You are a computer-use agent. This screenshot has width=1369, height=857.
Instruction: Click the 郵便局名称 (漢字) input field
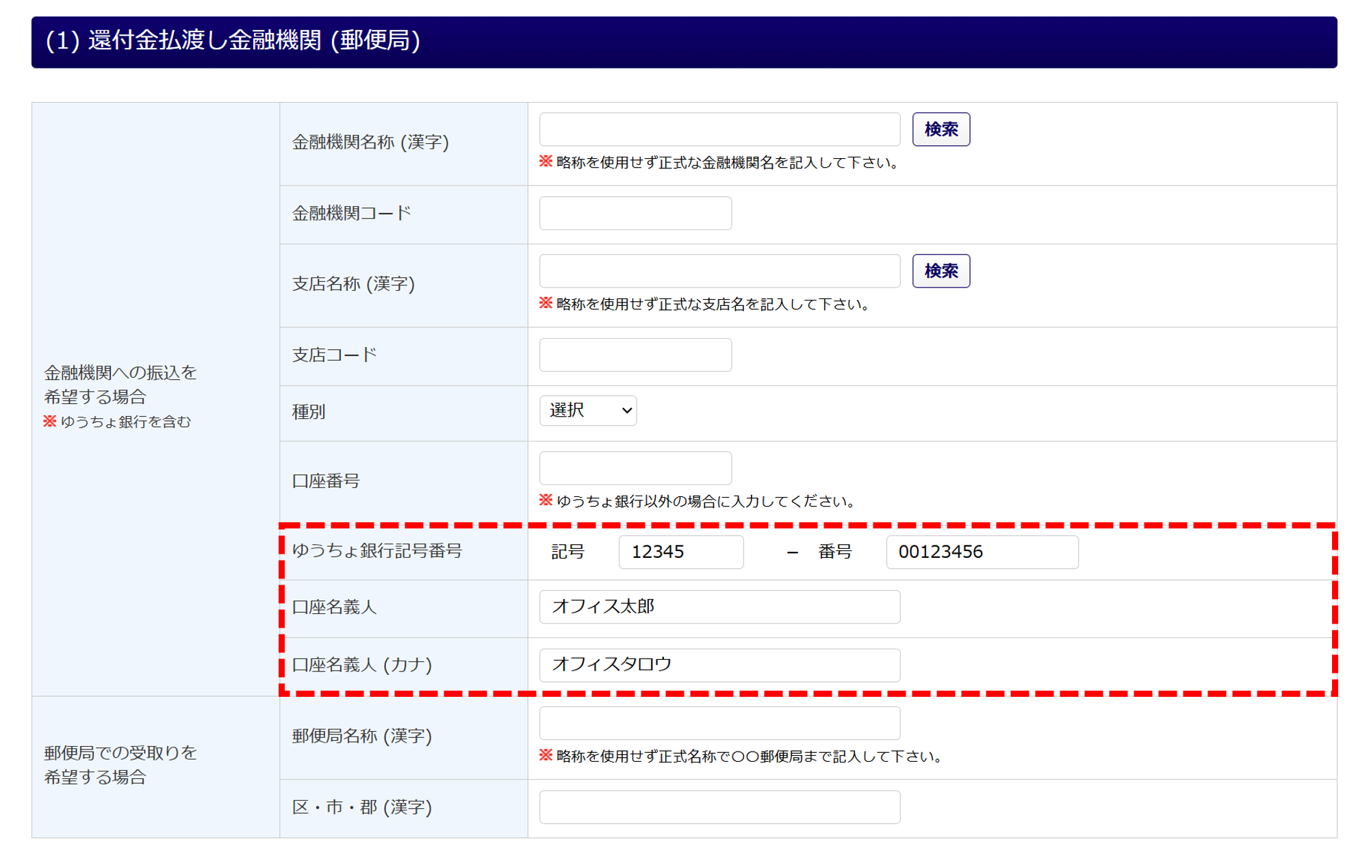(x=719, y=724)
